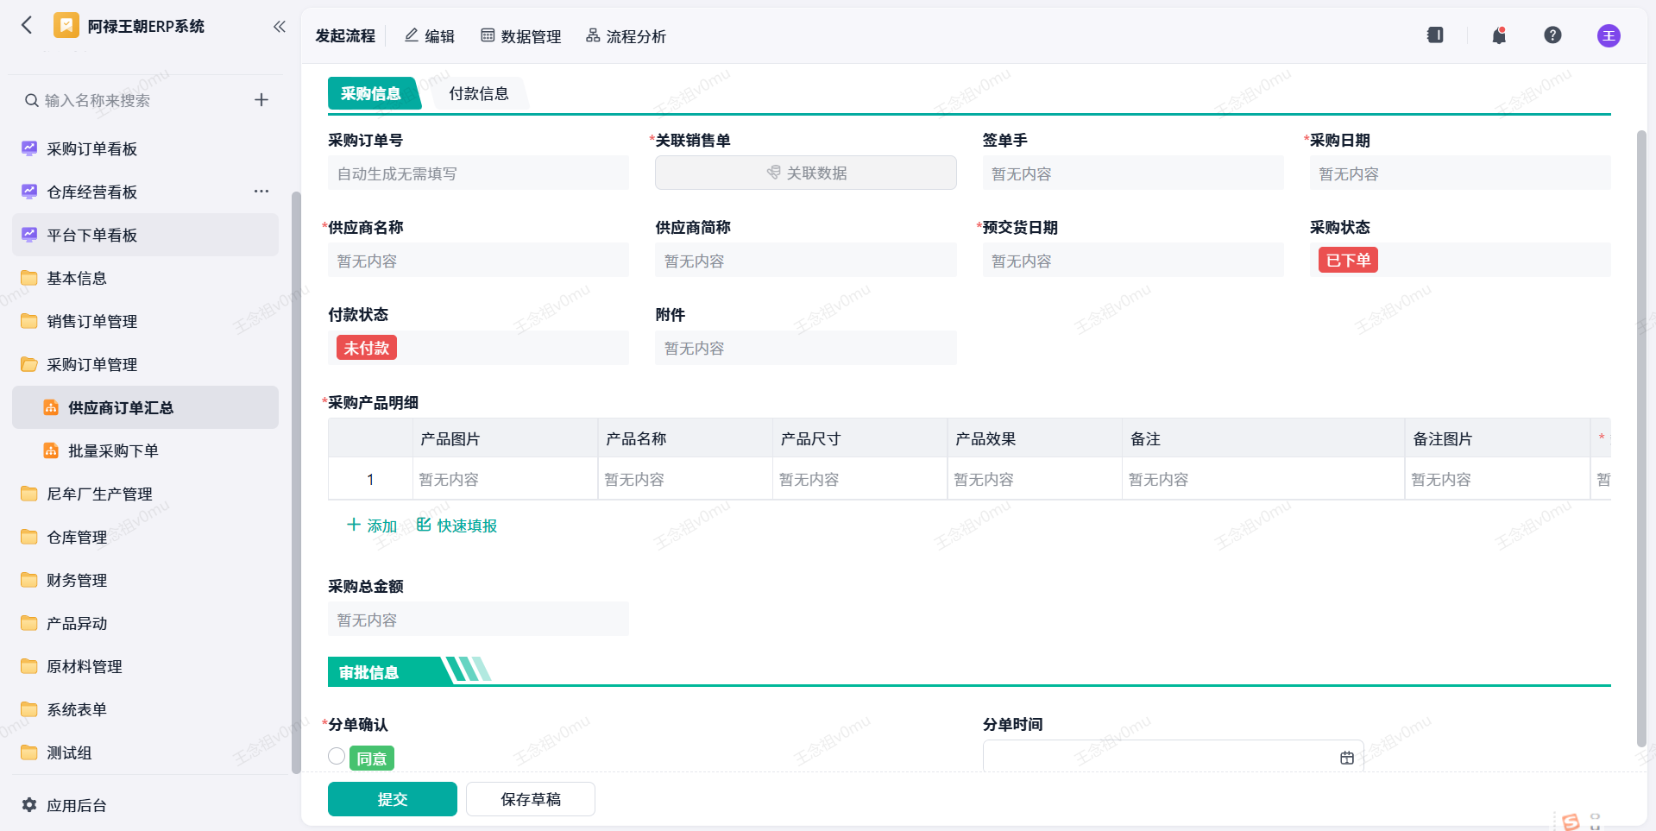
Task: Switch to the 采购信息 tab
Action: click(371, 93)
